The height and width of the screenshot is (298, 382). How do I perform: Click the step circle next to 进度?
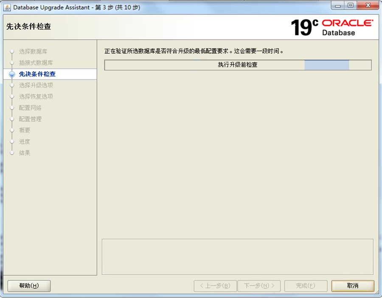[12, 142]
